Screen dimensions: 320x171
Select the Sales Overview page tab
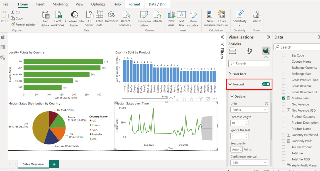click(33, 164)
